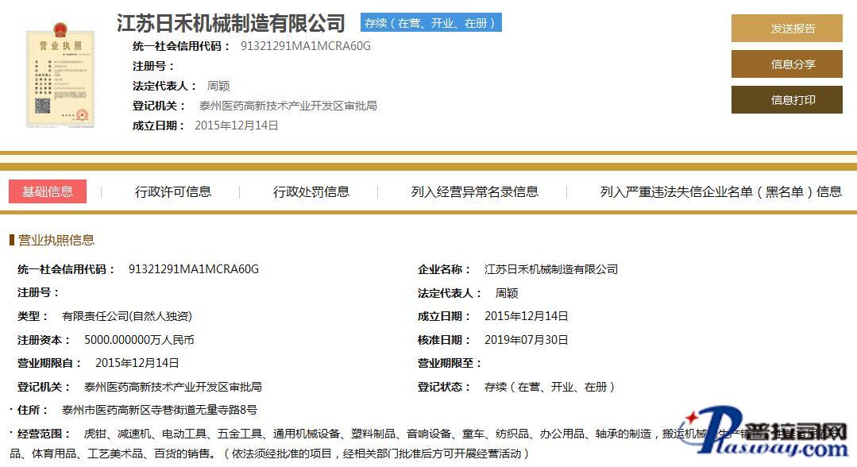Click the 营业执照信息 section heading
This screenshot has width=857, height=467.
56,240
